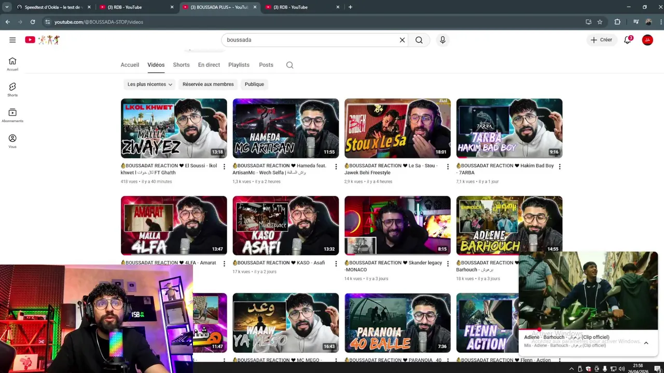Open the media controls icon in Chrome
Image resolution: width=664 pixels, height=373 pixels.
pos(636,22)
